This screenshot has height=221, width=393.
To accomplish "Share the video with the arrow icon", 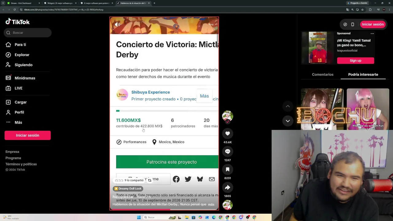I will click(x=228, y=187).
